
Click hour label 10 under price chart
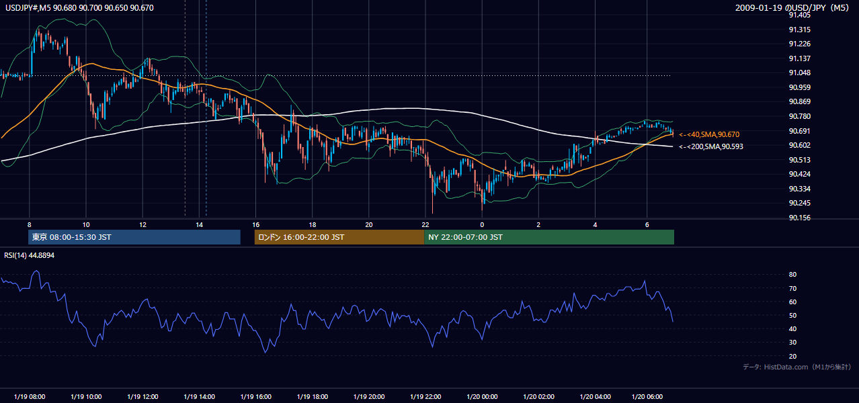[x=86, y=224]
